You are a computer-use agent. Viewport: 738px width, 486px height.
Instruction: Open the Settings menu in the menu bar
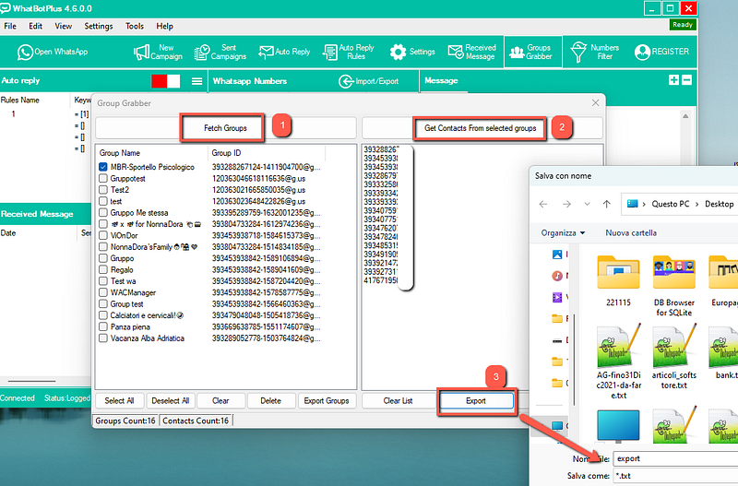click(99, 27)
